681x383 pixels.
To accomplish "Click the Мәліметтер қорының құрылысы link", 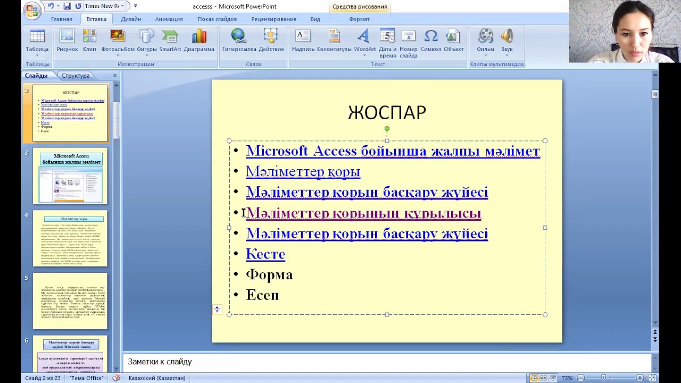I will pos(363,213).
